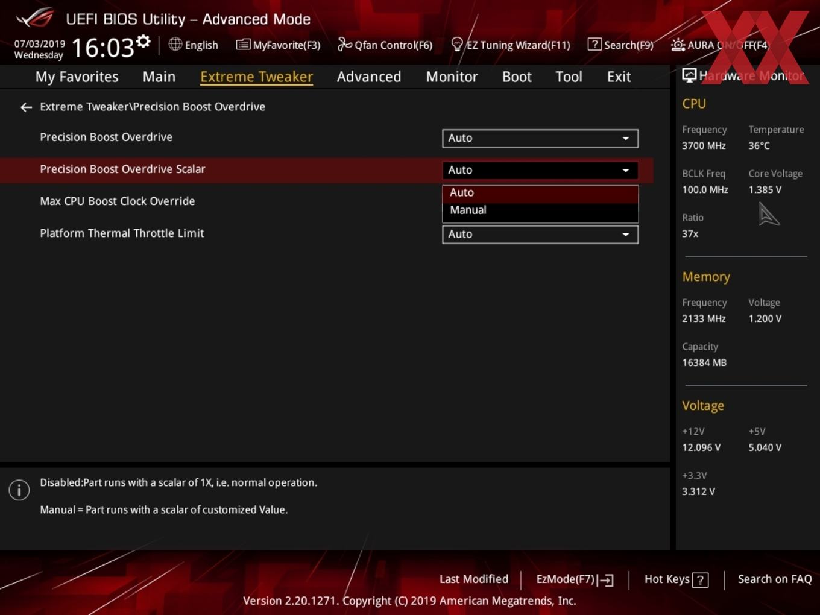The height and width of the screenshot is (615, 820).
Task: Open Search on FAQ link
Action: coord(775,579)
